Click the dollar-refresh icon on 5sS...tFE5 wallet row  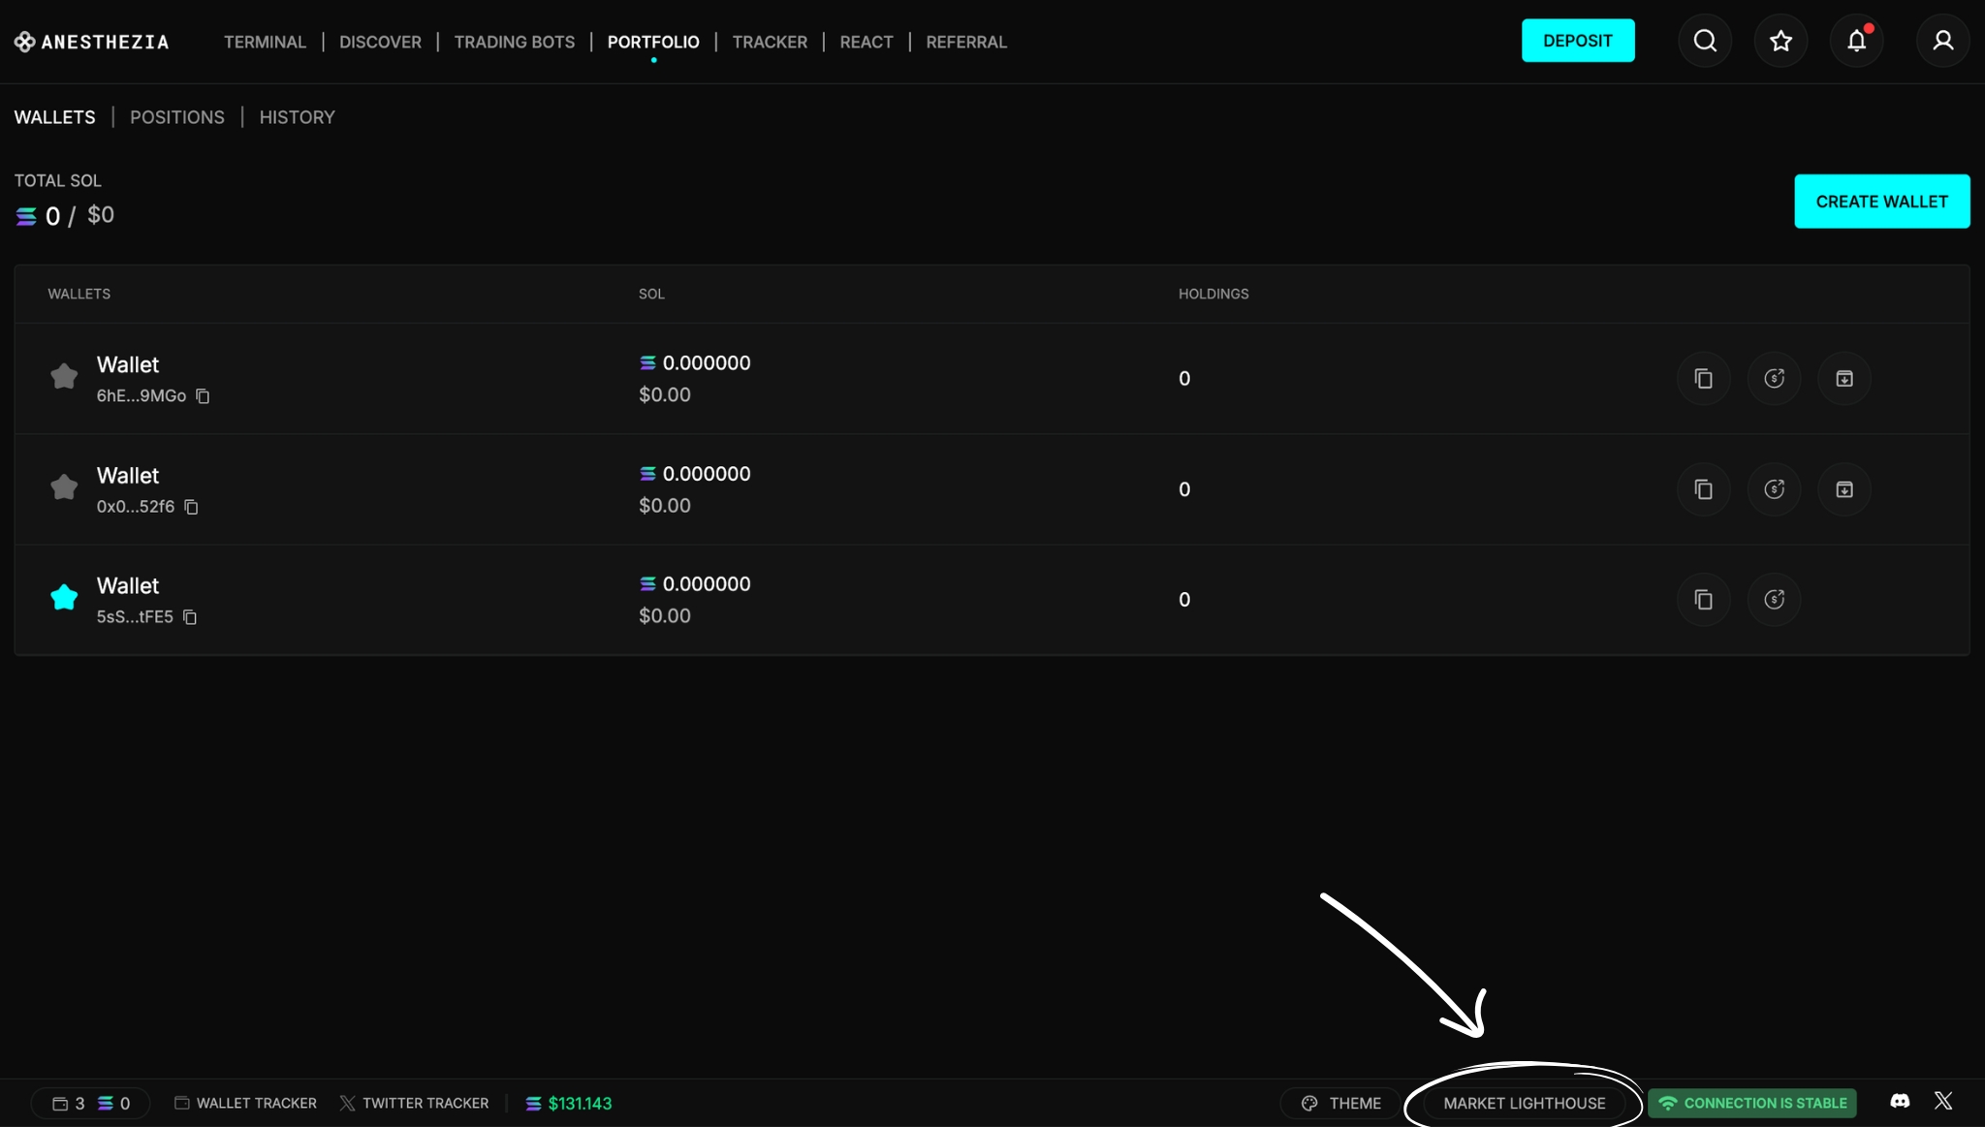click(1774, 600)
